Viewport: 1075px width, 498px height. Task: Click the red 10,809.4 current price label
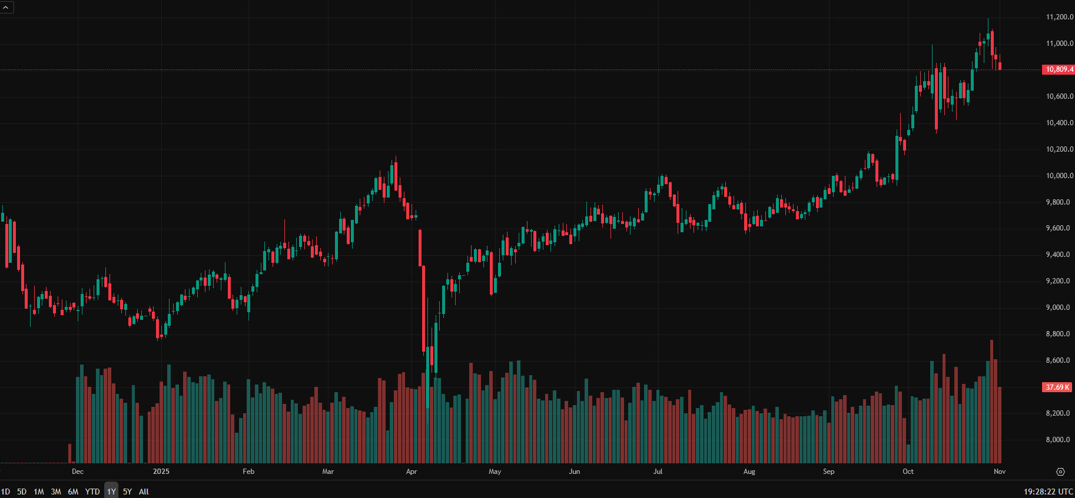1059,69
